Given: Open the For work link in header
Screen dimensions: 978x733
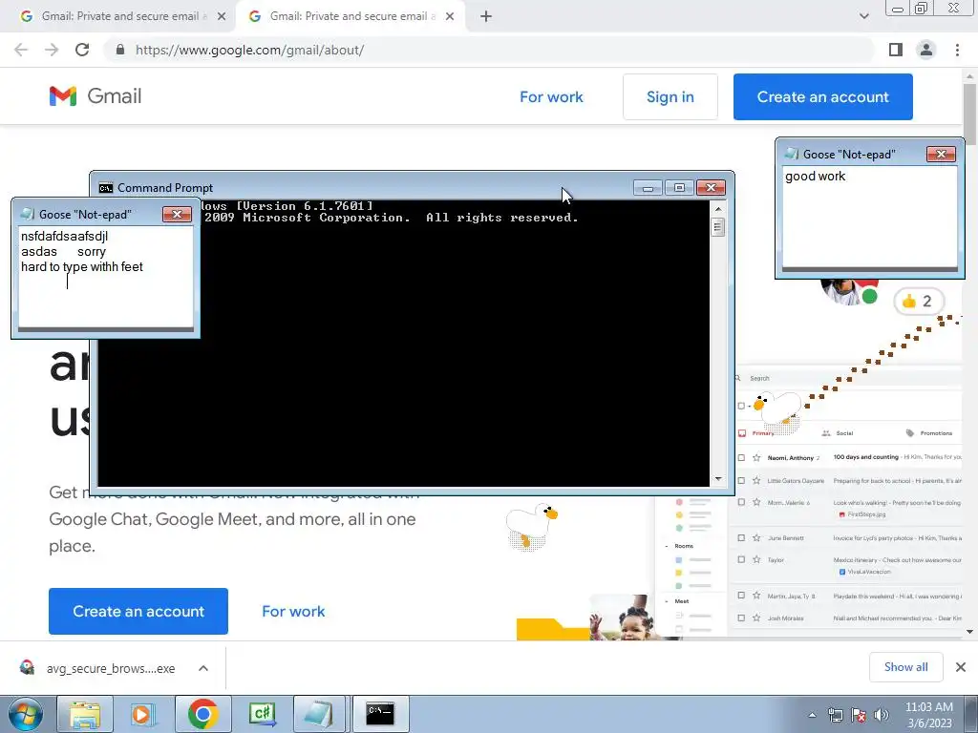Looking at the screenshot, I should pyautogui.click(x=551, y=97).
